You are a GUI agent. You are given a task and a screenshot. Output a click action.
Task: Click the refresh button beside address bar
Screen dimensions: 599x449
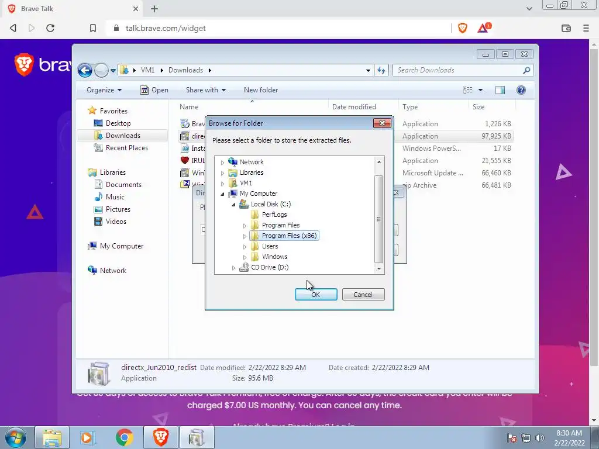[381, 70]
